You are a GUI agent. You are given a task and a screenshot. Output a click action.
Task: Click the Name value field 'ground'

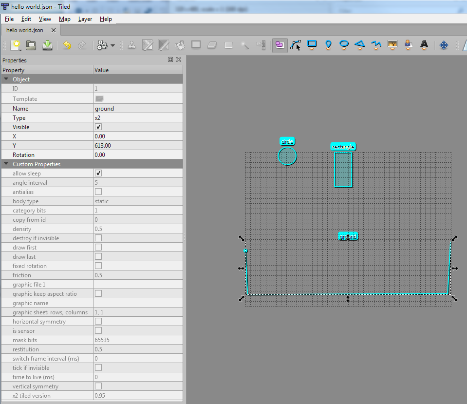(138, 109)
